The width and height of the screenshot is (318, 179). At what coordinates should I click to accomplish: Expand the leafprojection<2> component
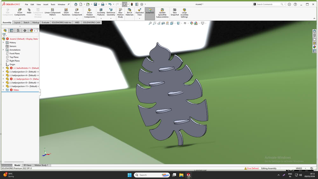coord(3,72)
